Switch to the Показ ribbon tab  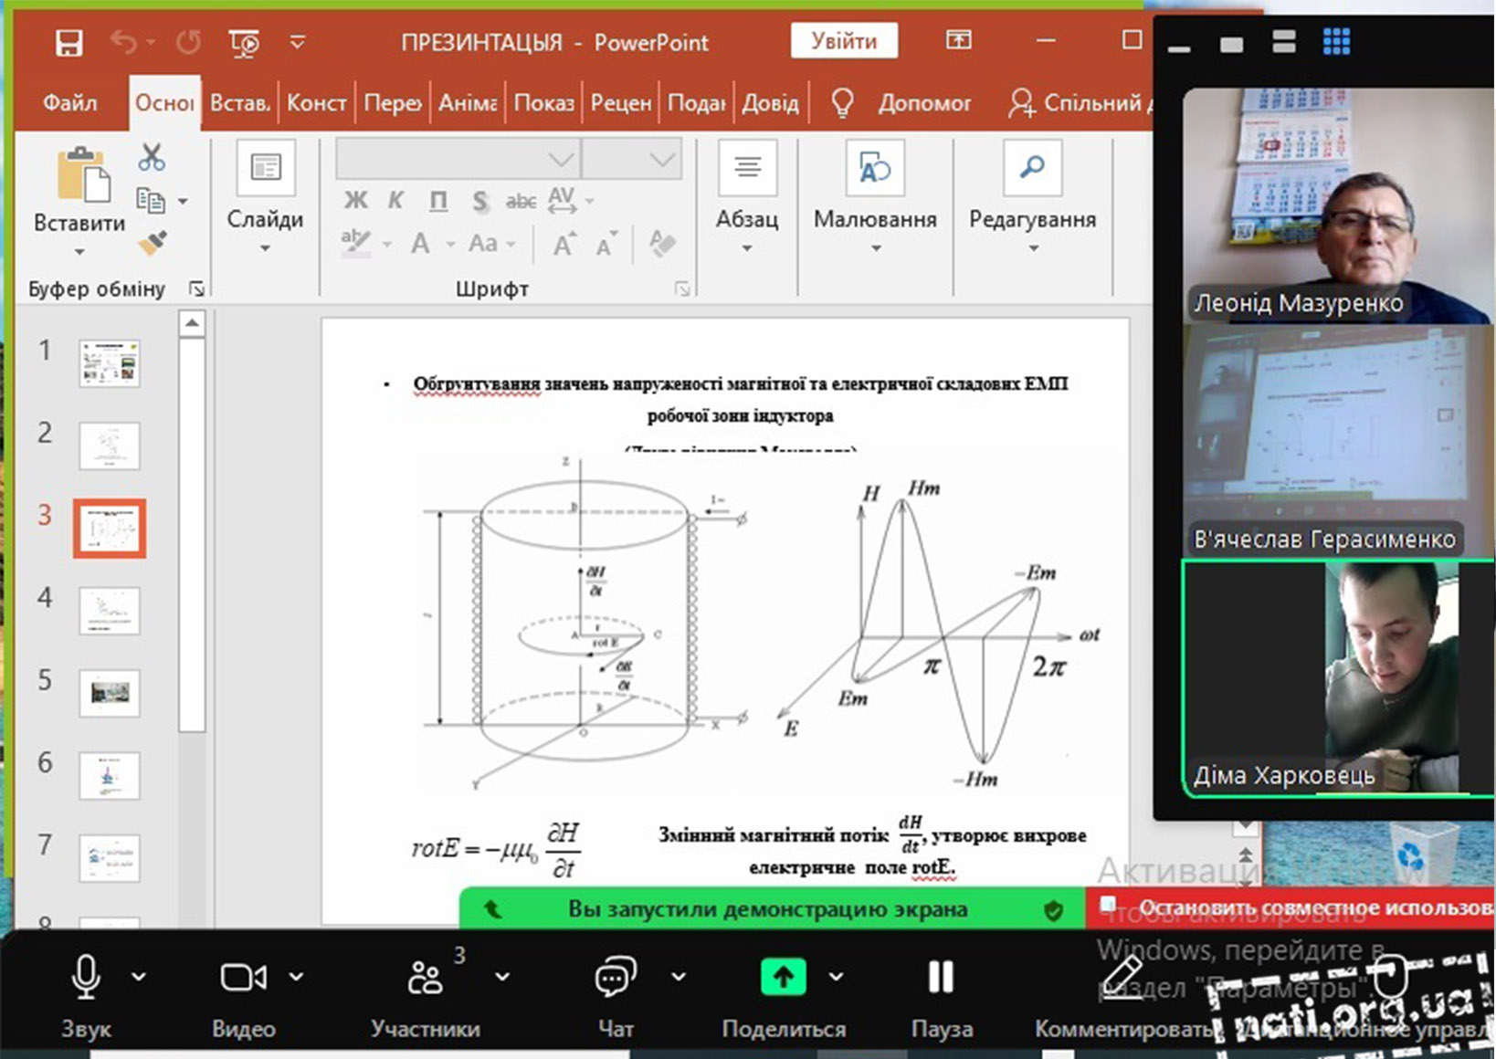[x=543, y=103]
